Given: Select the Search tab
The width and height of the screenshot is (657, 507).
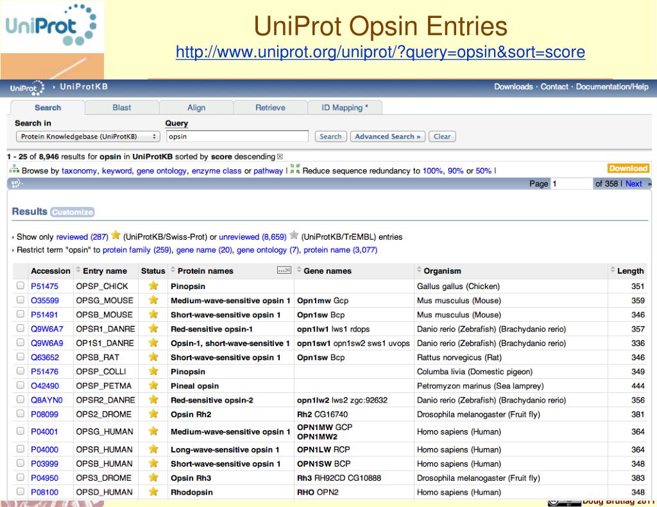Looking at the screenshot, I should point(47,108).
